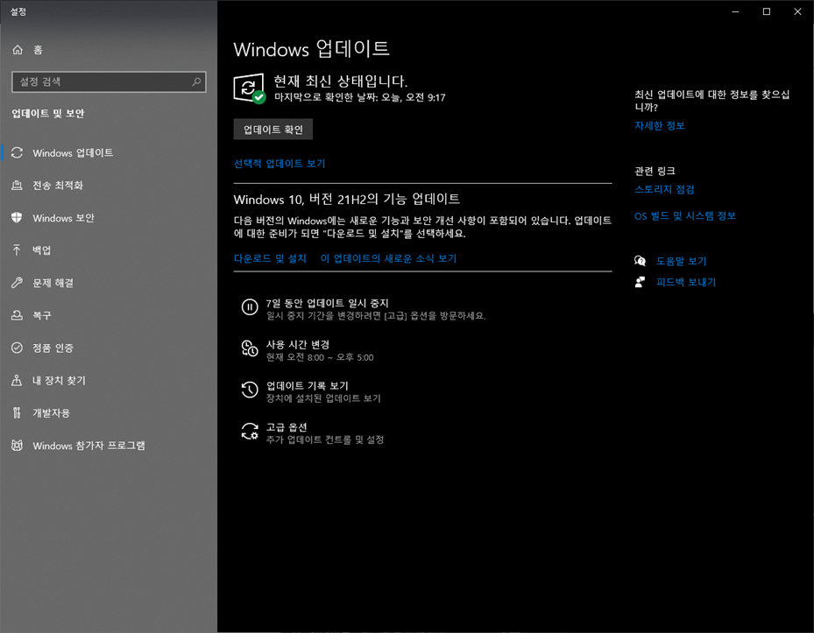Click the Windows 업데이트 sync icon in sidebar
814x633 pixels.
[18, 152]
